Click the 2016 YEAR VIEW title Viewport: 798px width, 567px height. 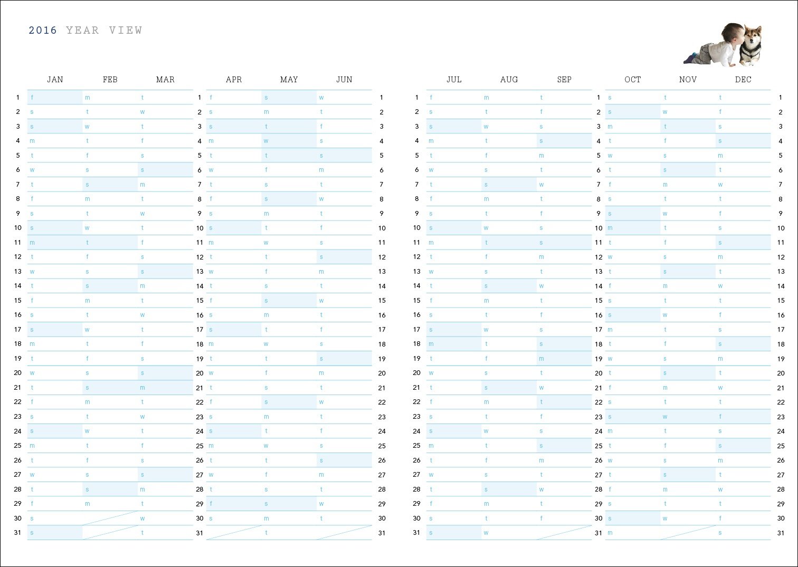coord(85,31)
